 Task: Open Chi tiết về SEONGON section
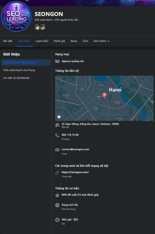[16, 78]
